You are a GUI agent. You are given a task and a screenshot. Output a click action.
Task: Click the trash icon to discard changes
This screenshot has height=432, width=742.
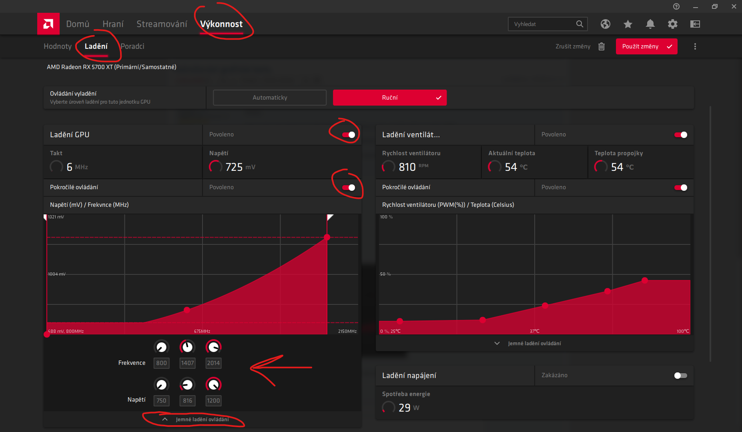(x=602, y=46)
